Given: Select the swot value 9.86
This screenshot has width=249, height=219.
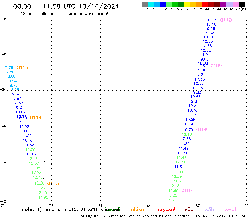Looking at the screenshot, I should pos(202,70).
